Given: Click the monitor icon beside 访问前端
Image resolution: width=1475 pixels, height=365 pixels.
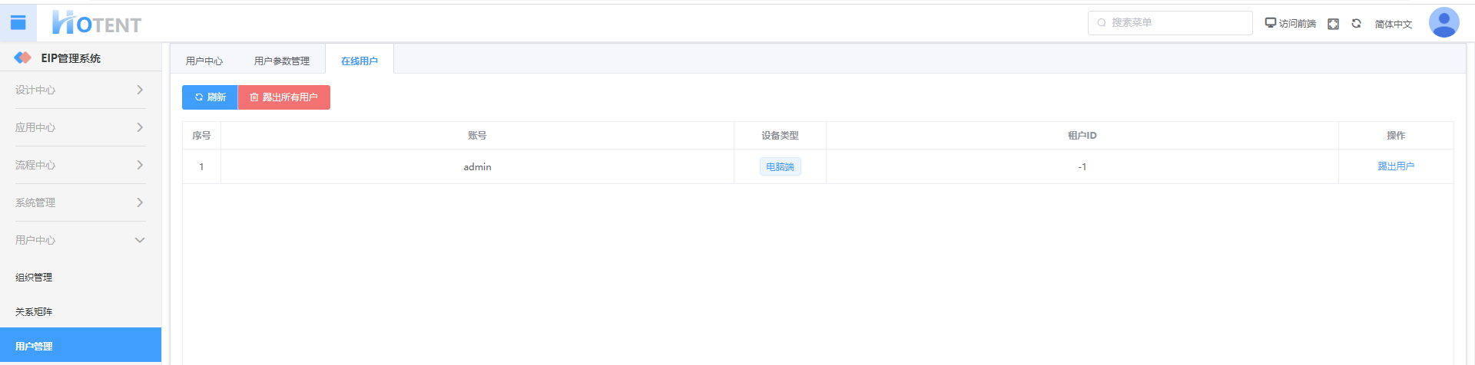Looking at the screenshot, I should click(1271, 23).
